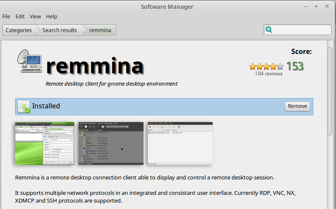Click the score number 153

coord(295,66)
